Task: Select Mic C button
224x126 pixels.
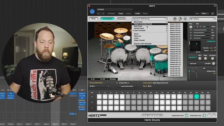Action: [x=201, y=27]
